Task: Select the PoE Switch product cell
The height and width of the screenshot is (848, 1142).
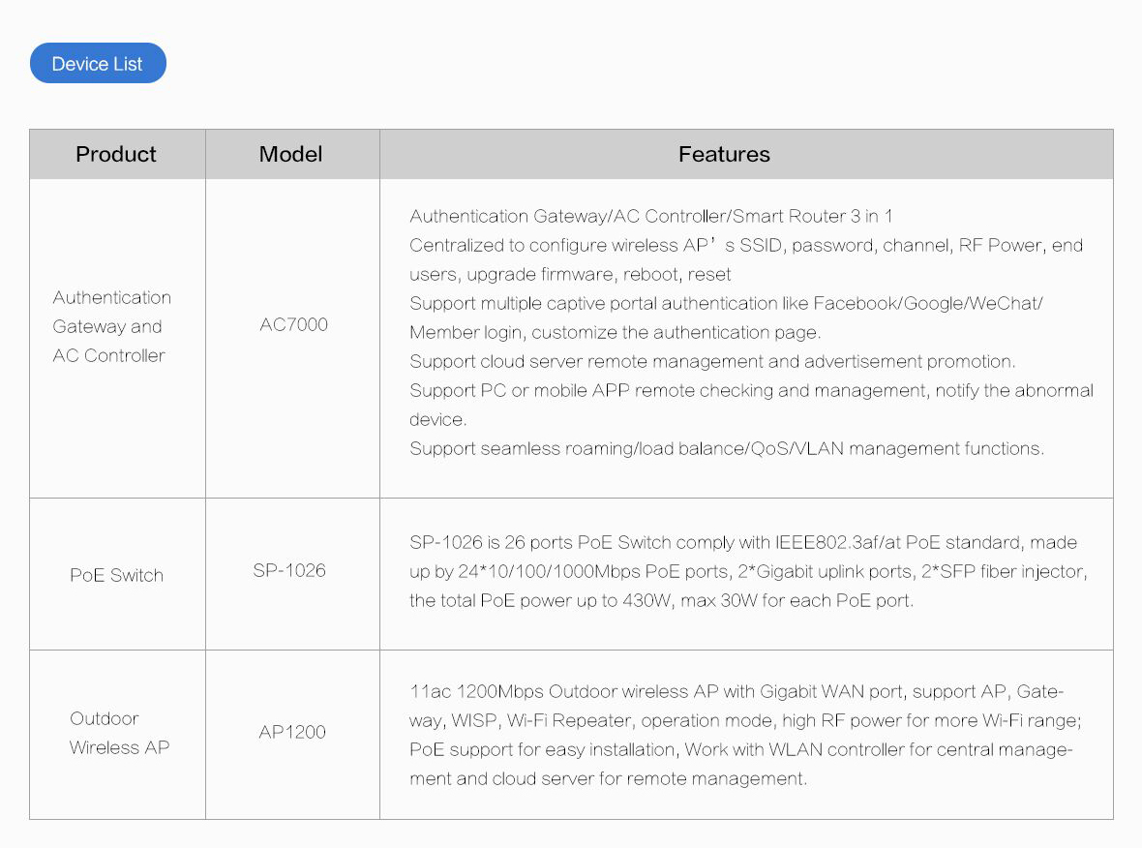Action: coord(116,576)
